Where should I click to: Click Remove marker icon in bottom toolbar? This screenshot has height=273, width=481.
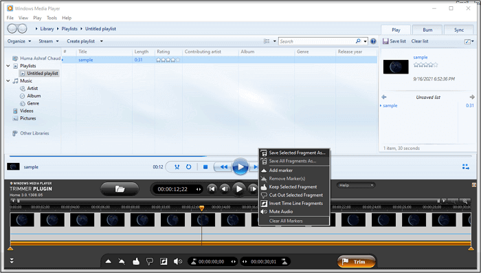(122, 261)
